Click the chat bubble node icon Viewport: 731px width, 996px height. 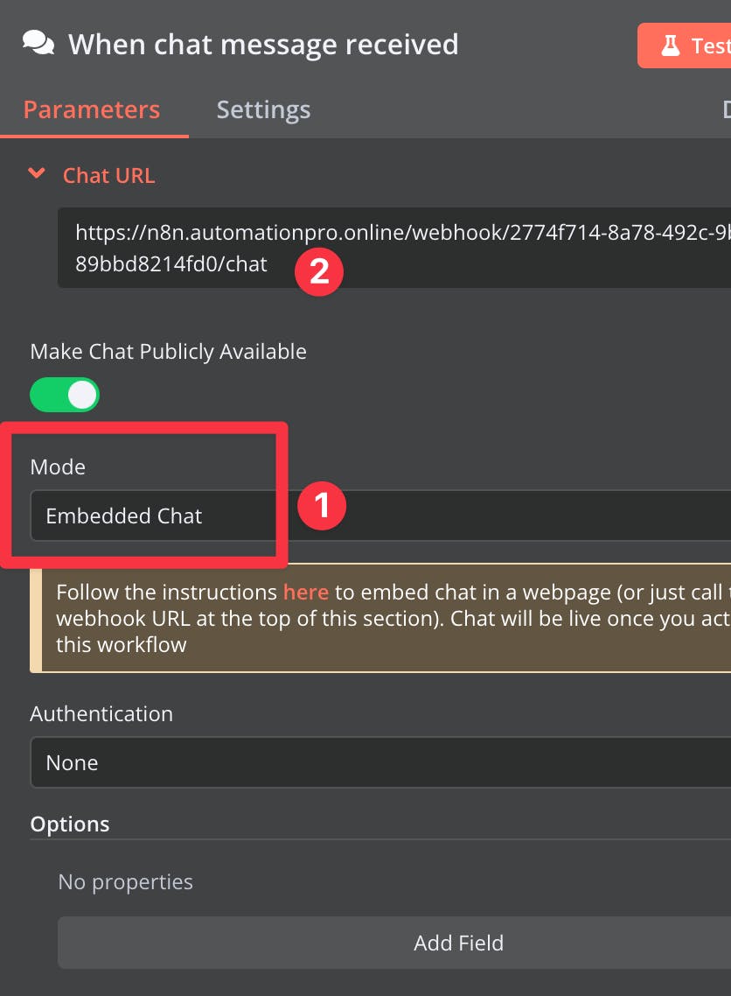point(38,44)
